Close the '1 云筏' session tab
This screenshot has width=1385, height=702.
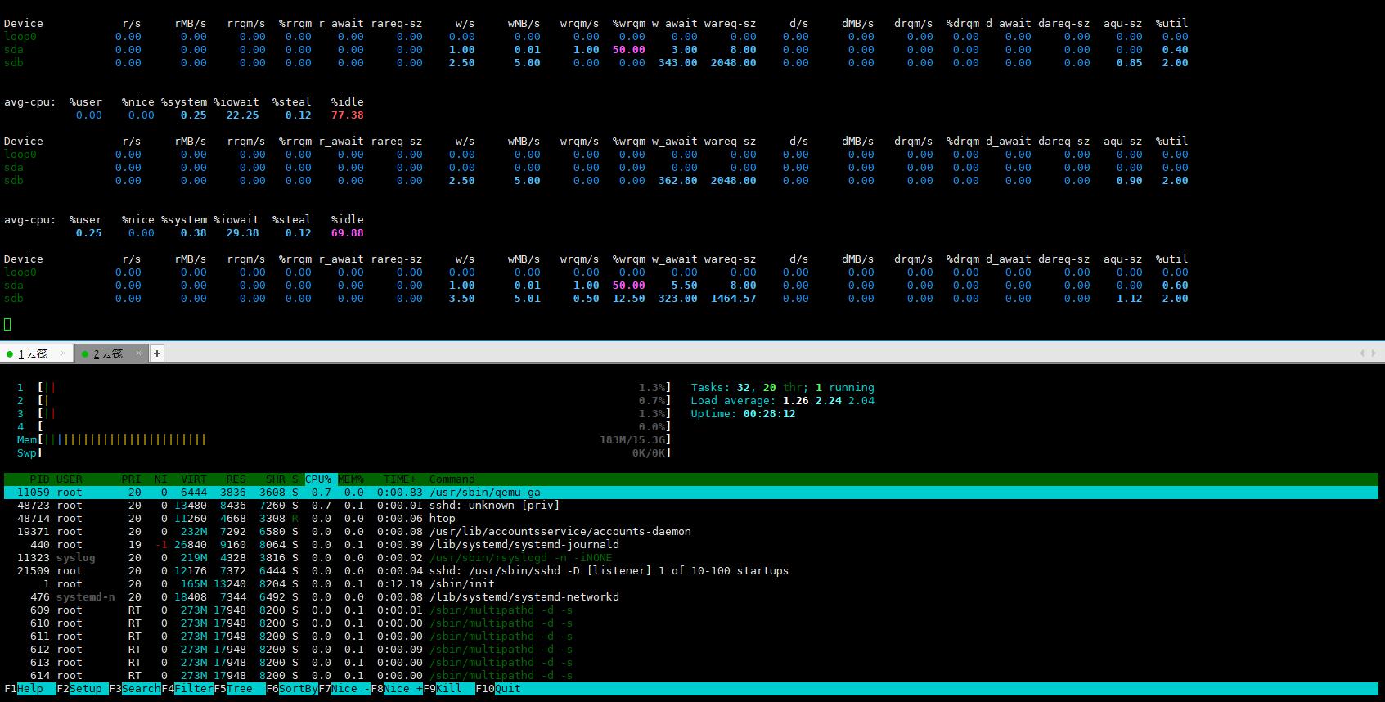coord(64,353)
